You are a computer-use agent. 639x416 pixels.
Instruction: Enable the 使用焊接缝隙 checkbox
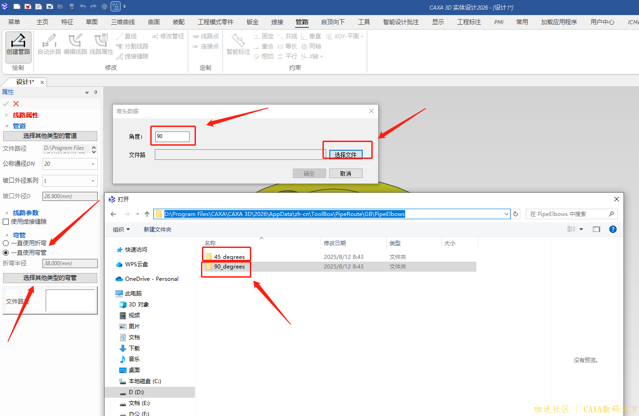[6, 222]
